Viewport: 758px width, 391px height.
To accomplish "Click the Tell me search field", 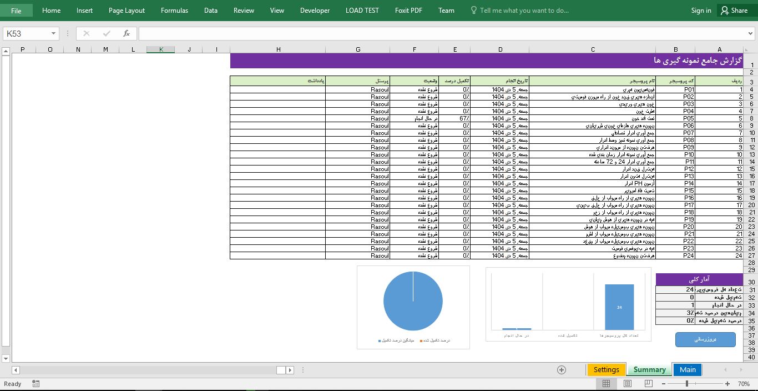I will point(524,10).
